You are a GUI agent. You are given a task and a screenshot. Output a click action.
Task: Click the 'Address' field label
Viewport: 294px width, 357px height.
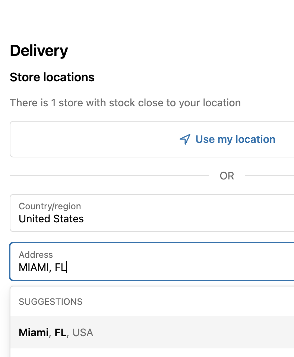point(36,254)
